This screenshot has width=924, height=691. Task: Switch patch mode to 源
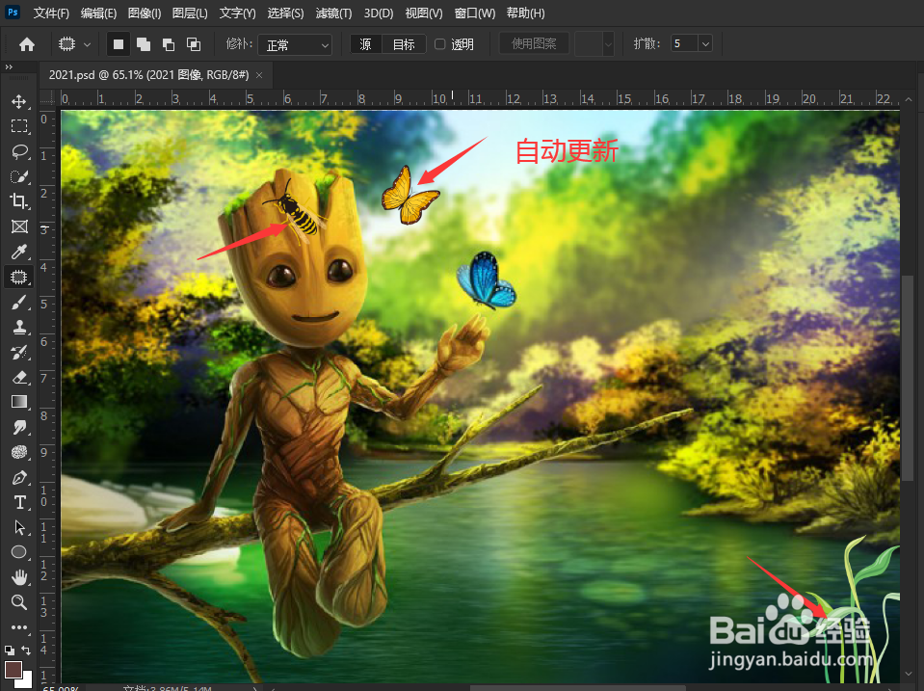366,44
